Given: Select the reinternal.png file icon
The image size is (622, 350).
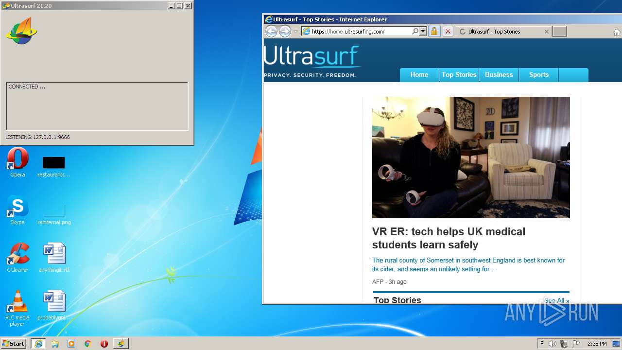Looking at the screenshot, I should coord(54,214).
